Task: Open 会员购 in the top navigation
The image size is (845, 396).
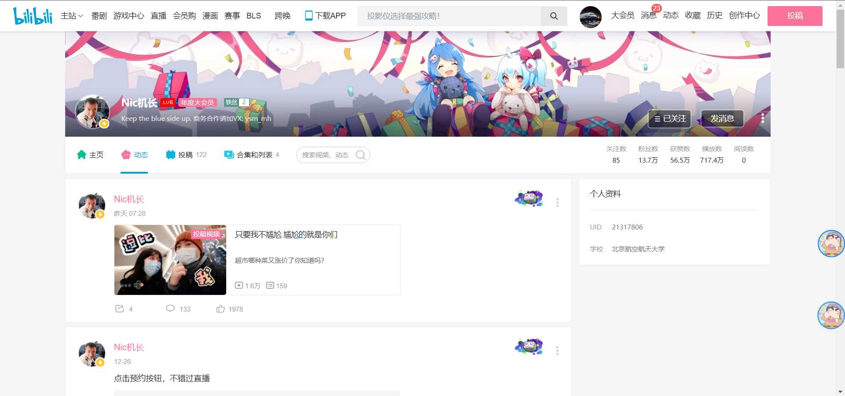Action: 184,16
